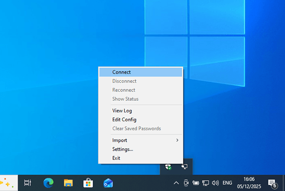Choose View Log from the menu
285x191 pixels.
pos(122,111)
